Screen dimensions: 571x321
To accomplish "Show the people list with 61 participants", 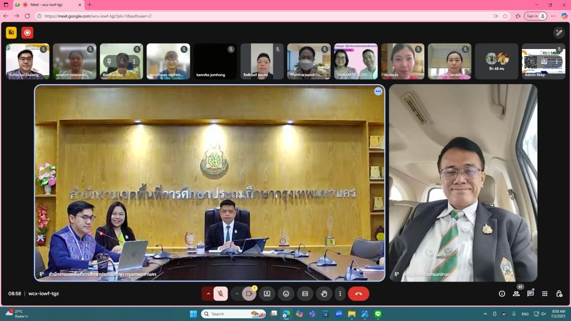I will (516, 294).
